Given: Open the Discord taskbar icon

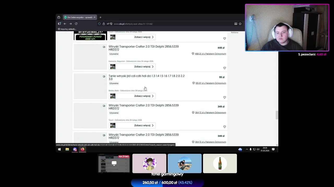Looking at the screenshot, I should coord(75,149).
